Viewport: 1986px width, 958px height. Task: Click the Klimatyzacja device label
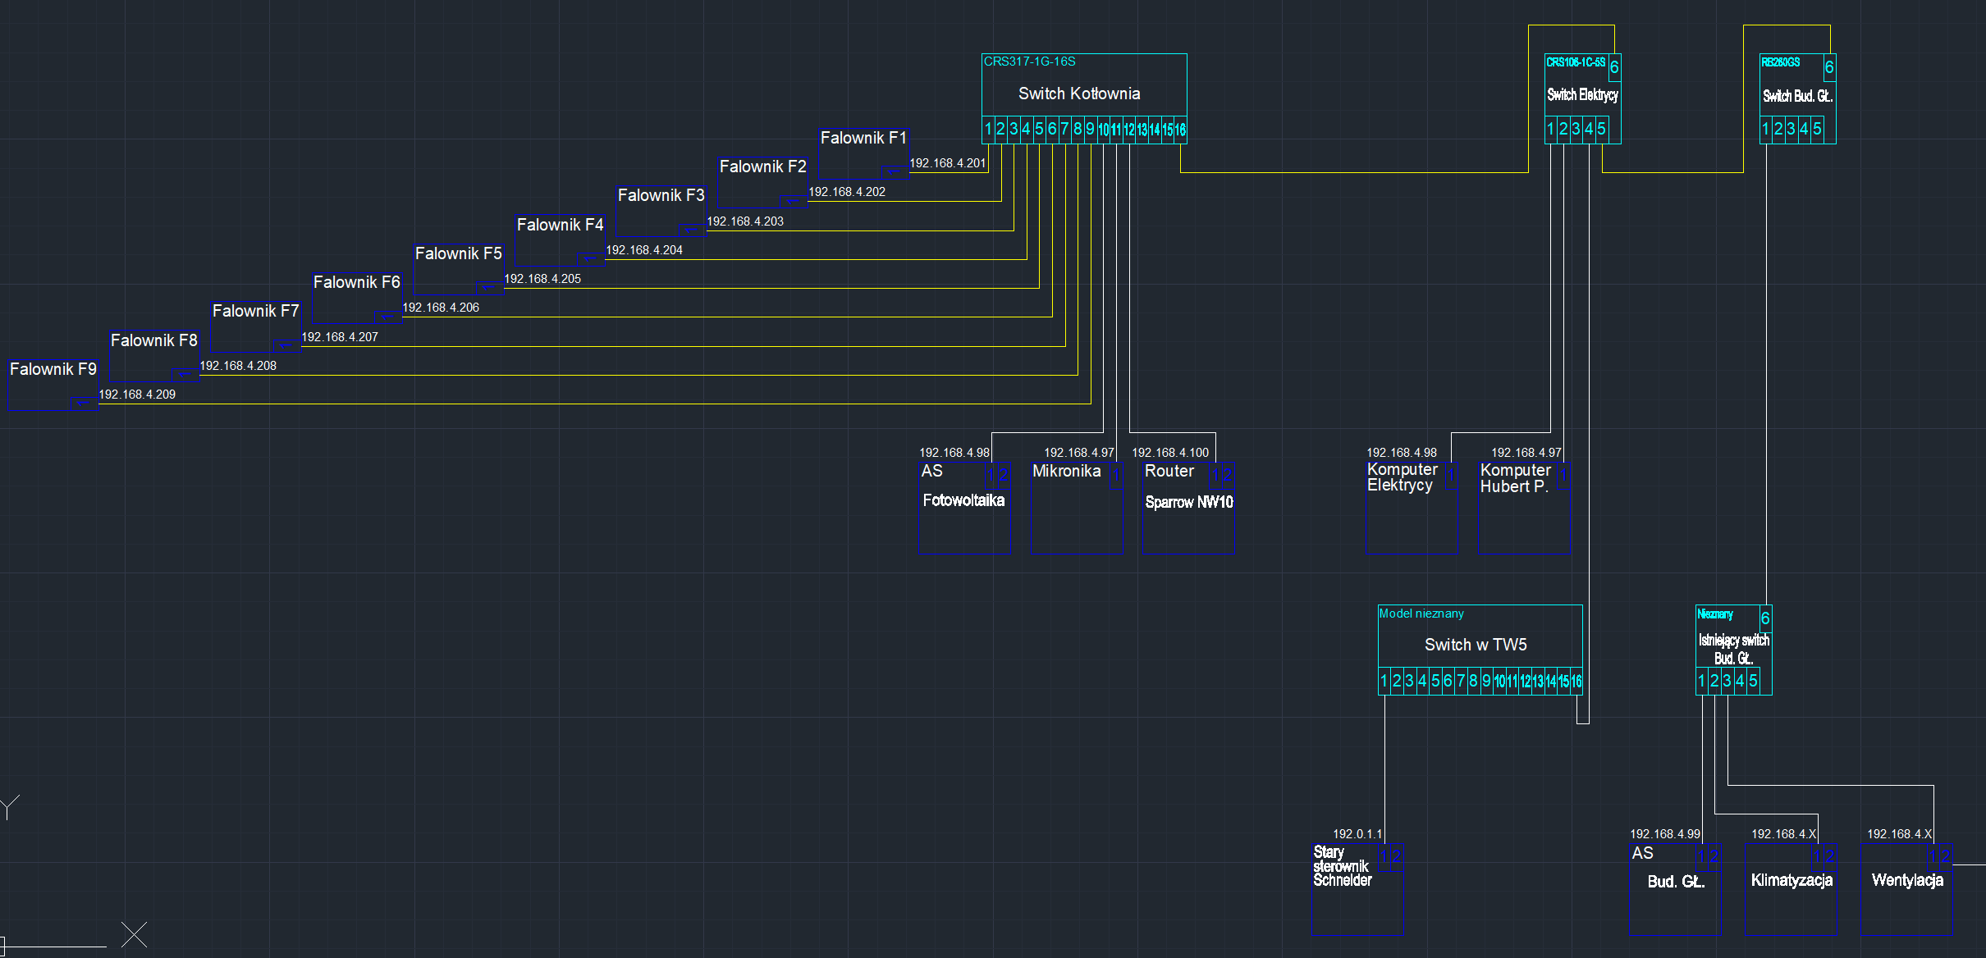coord(1791,880)
